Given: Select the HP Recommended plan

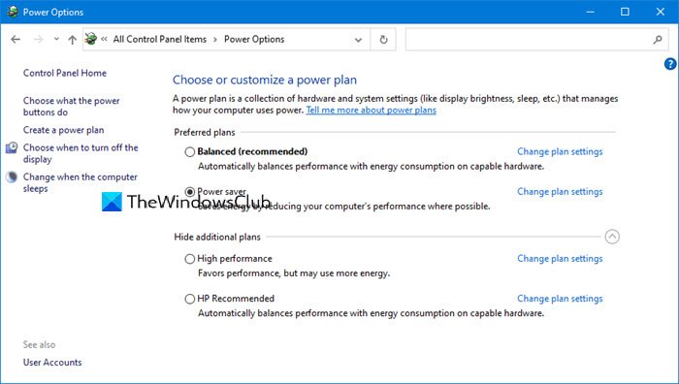Looking at the screenshot, I should coord(190,299).
